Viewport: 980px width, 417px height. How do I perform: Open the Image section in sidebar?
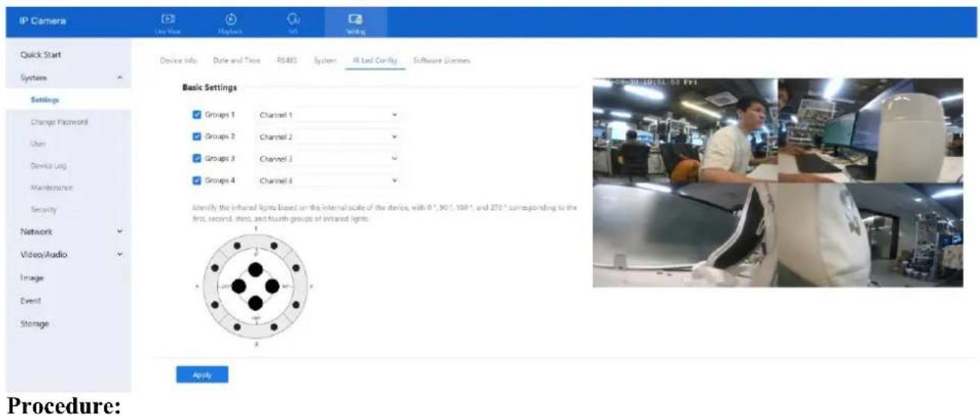pyautogui.click(x=32, y=278)
